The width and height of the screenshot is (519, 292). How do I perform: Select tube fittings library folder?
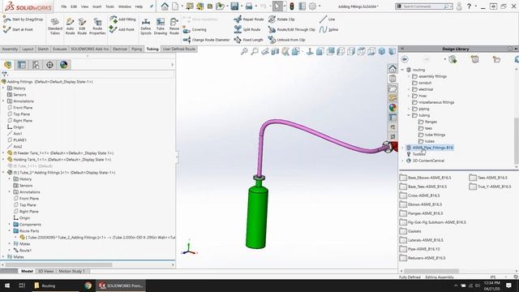point(431,135)
